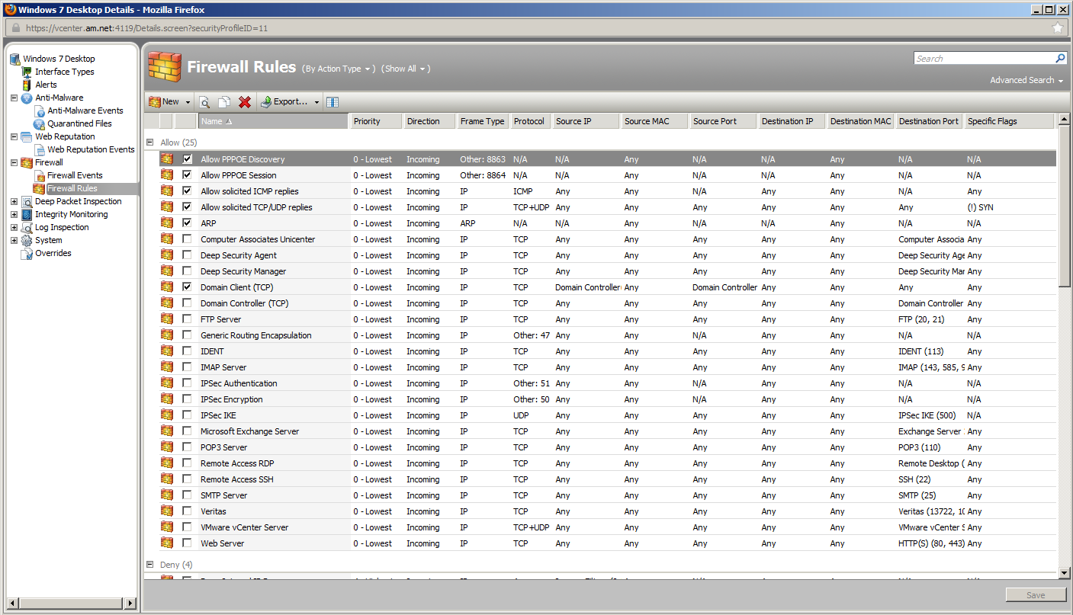Screen dimensions: 1073x615
Task: Enable the Web Server rule checkbox
Action: click(187, 543)
